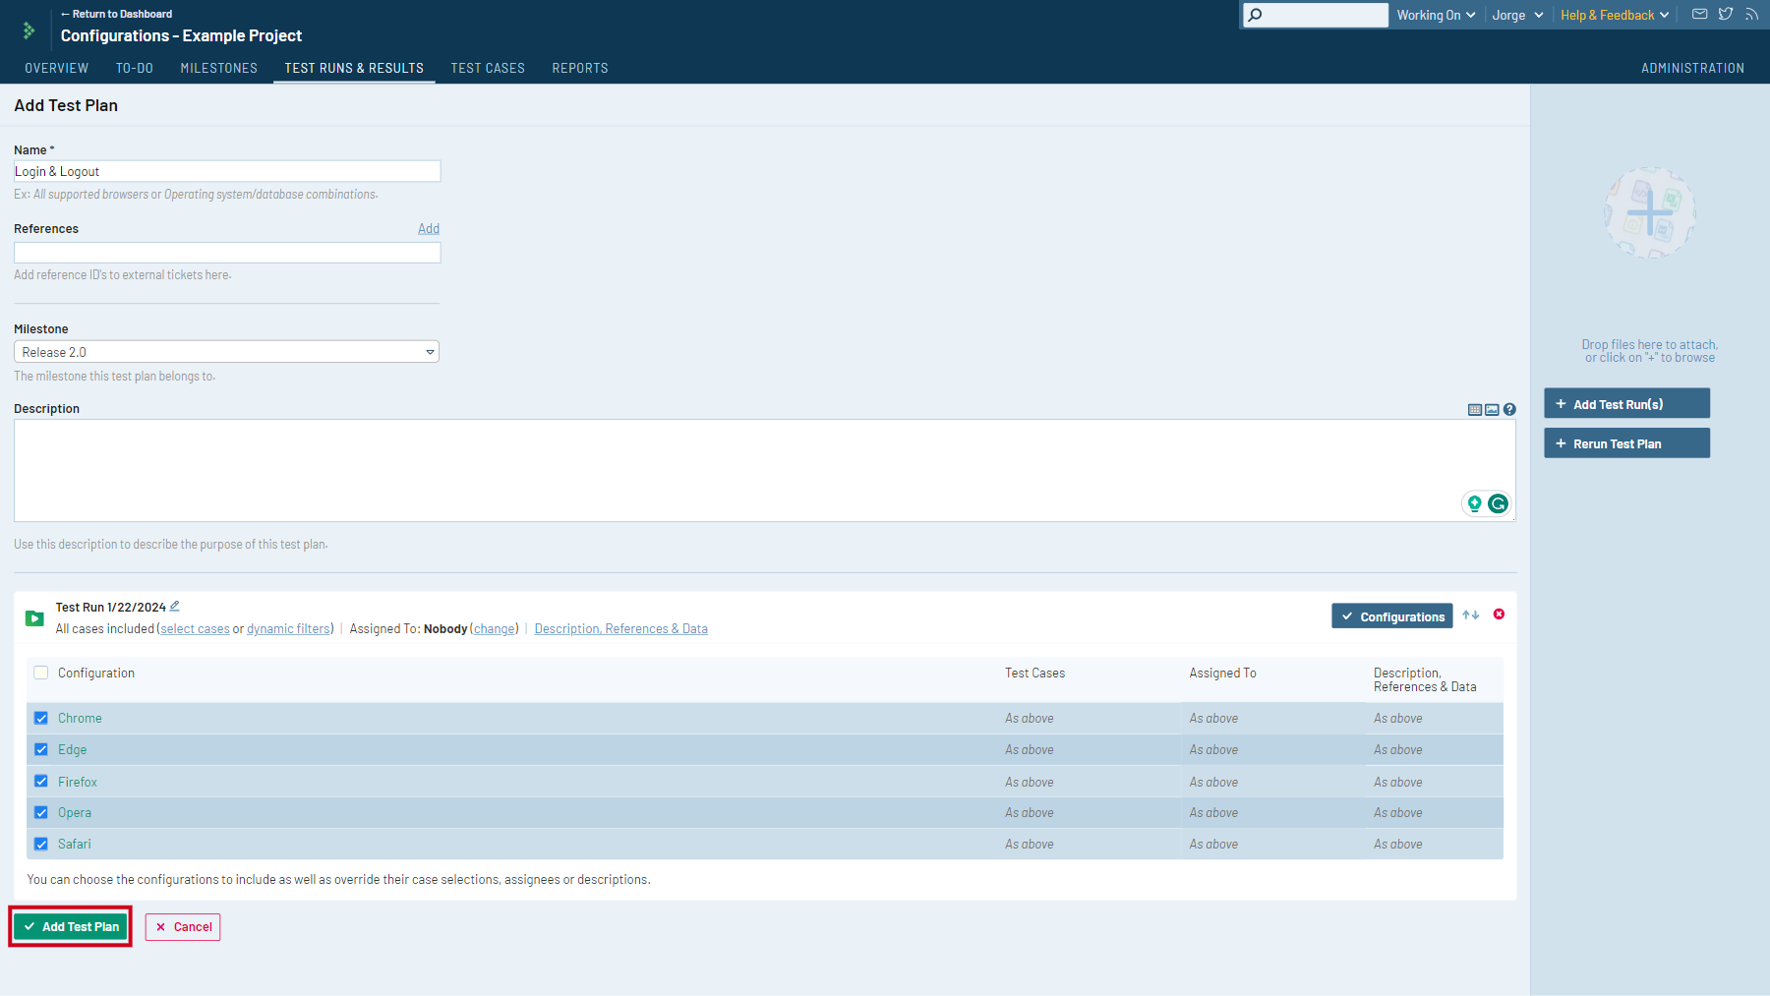Open the Milestone dropdown showing Release 2.0
This screenshot has height=996, width=1770.
(226, 352)
